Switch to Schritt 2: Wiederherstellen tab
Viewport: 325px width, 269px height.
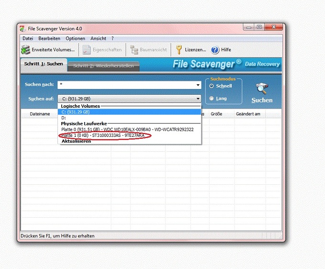pos(103,66)
